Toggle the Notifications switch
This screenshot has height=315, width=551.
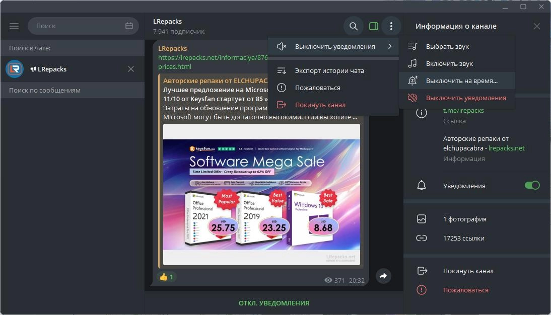tap(532, 185)
